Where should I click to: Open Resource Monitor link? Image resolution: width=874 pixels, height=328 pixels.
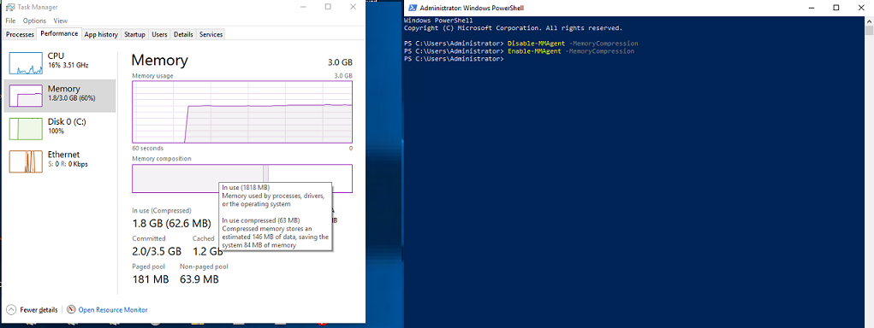[113, 310]
